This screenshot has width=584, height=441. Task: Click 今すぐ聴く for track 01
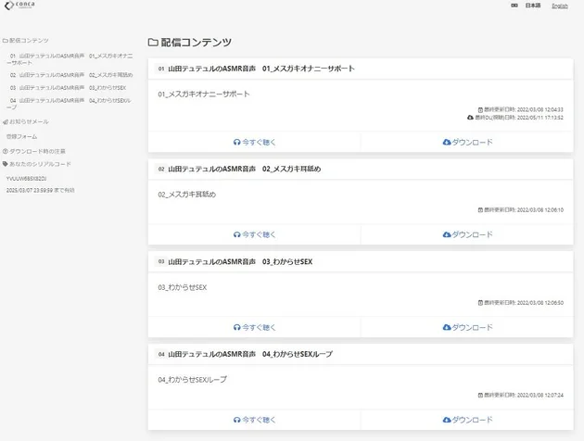point(254,142)
